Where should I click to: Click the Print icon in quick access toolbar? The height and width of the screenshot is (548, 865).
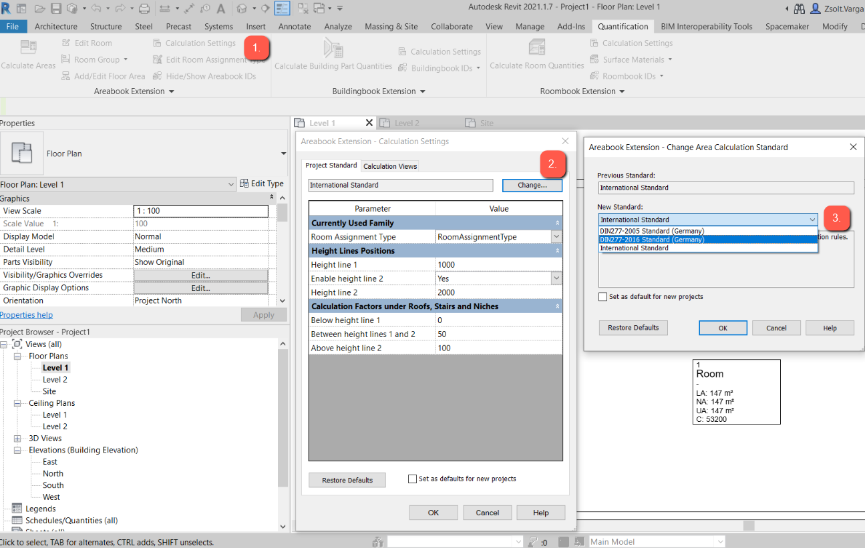point(144,9)
